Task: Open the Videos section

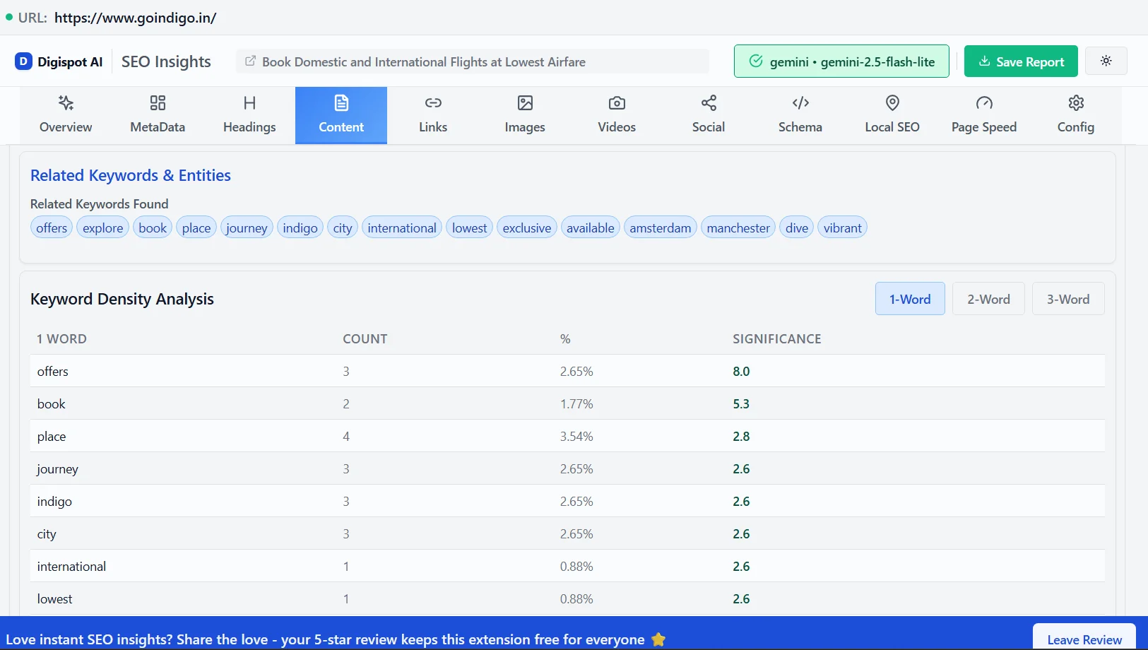Action: point(616,114)
